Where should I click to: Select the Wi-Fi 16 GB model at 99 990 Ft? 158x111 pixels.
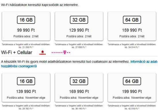[x=26, y=26]
